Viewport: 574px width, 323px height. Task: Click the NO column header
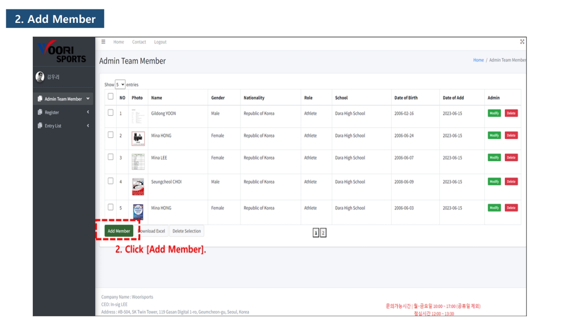point(122,98)
